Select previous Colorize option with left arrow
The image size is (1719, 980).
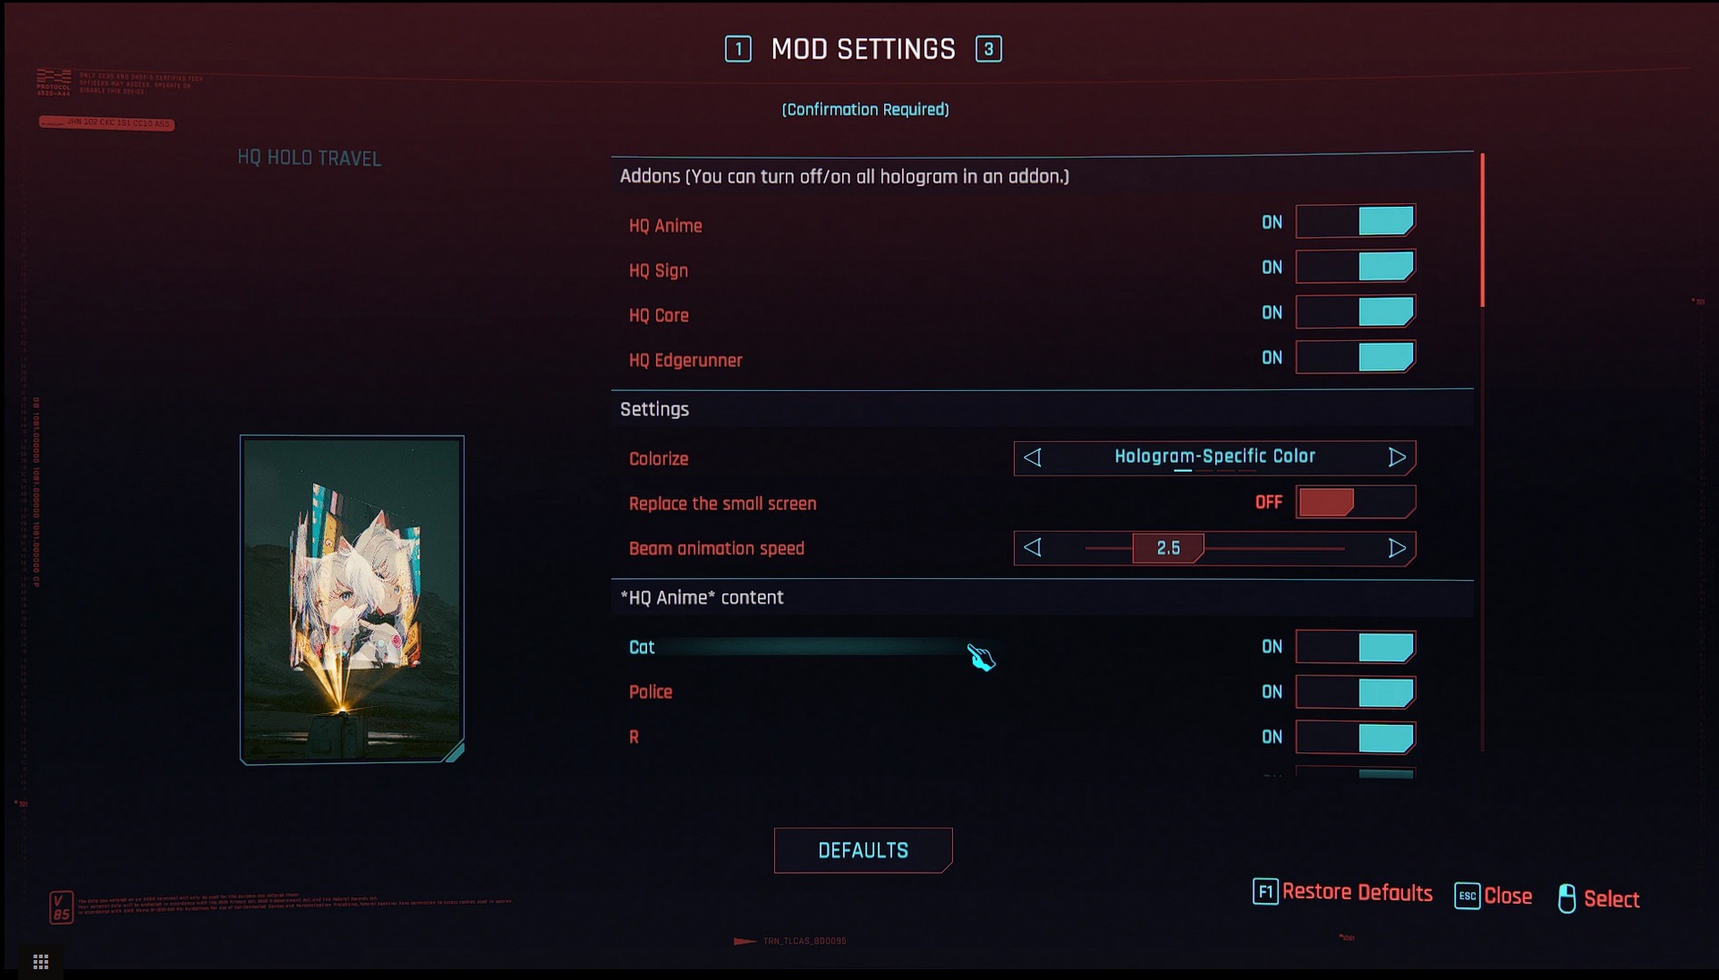click(1032, 457)
